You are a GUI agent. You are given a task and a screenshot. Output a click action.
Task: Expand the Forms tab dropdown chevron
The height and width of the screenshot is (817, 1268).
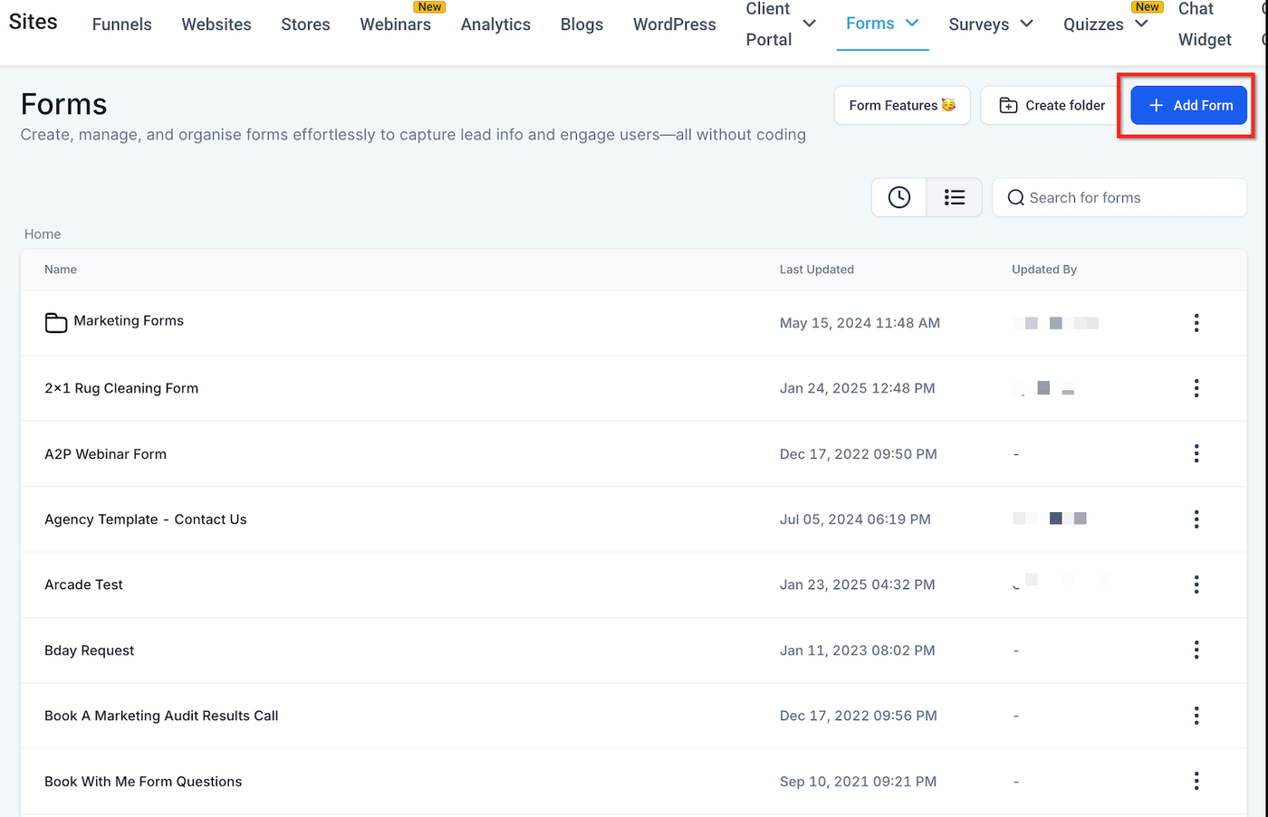pos(912,23)
